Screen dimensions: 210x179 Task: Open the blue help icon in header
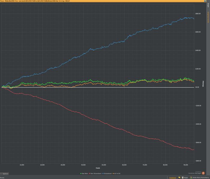205,1
